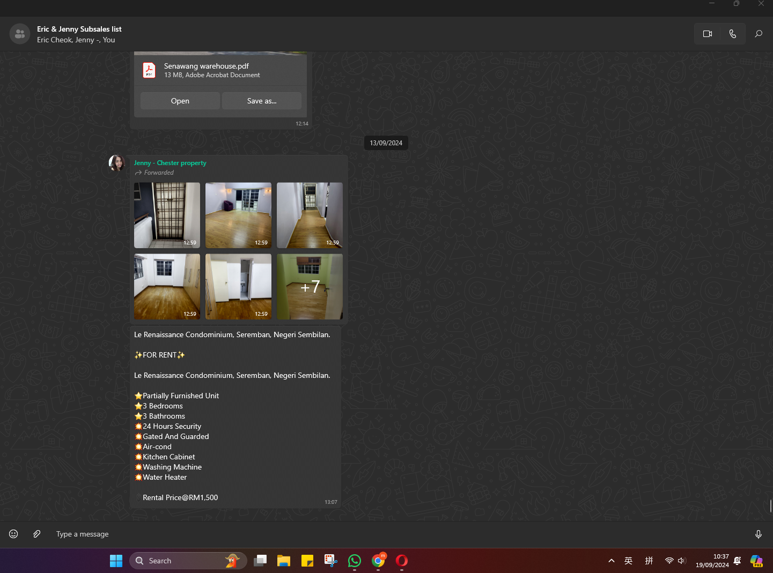The height and width of the screenshot is (573, 773).
Task: Click the WhatsApp taskbar icon
Action: (355, 561)
